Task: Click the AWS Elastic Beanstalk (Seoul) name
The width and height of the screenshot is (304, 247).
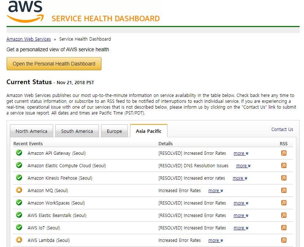Action: (x=57, y=216)
